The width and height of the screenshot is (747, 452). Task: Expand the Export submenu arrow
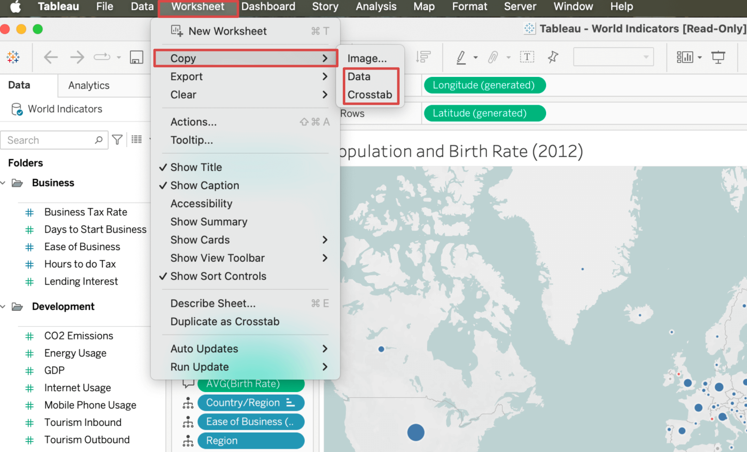[x=324, y=76]
